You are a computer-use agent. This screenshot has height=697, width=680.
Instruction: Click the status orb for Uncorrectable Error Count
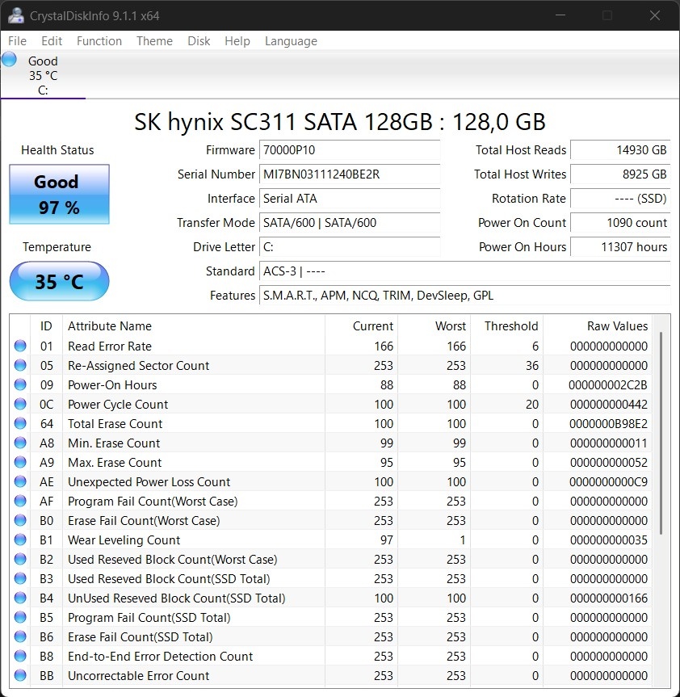coord(20,676)
